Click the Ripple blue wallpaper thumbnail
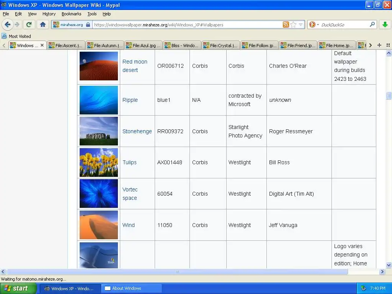392x294 pixels. [x=99, y=100]
